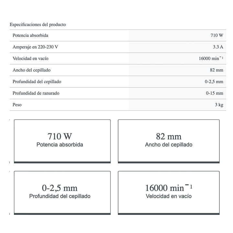Click the 'Especificaciones del producto' heading
This screenshot has height=233, width=233.
coord(38,25)
